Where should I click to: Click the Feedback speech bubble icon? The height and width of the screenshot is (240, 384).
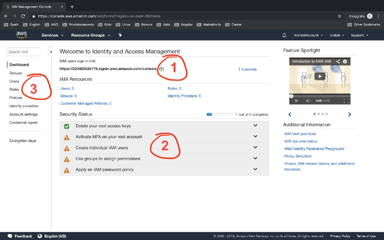click(10, 236)
